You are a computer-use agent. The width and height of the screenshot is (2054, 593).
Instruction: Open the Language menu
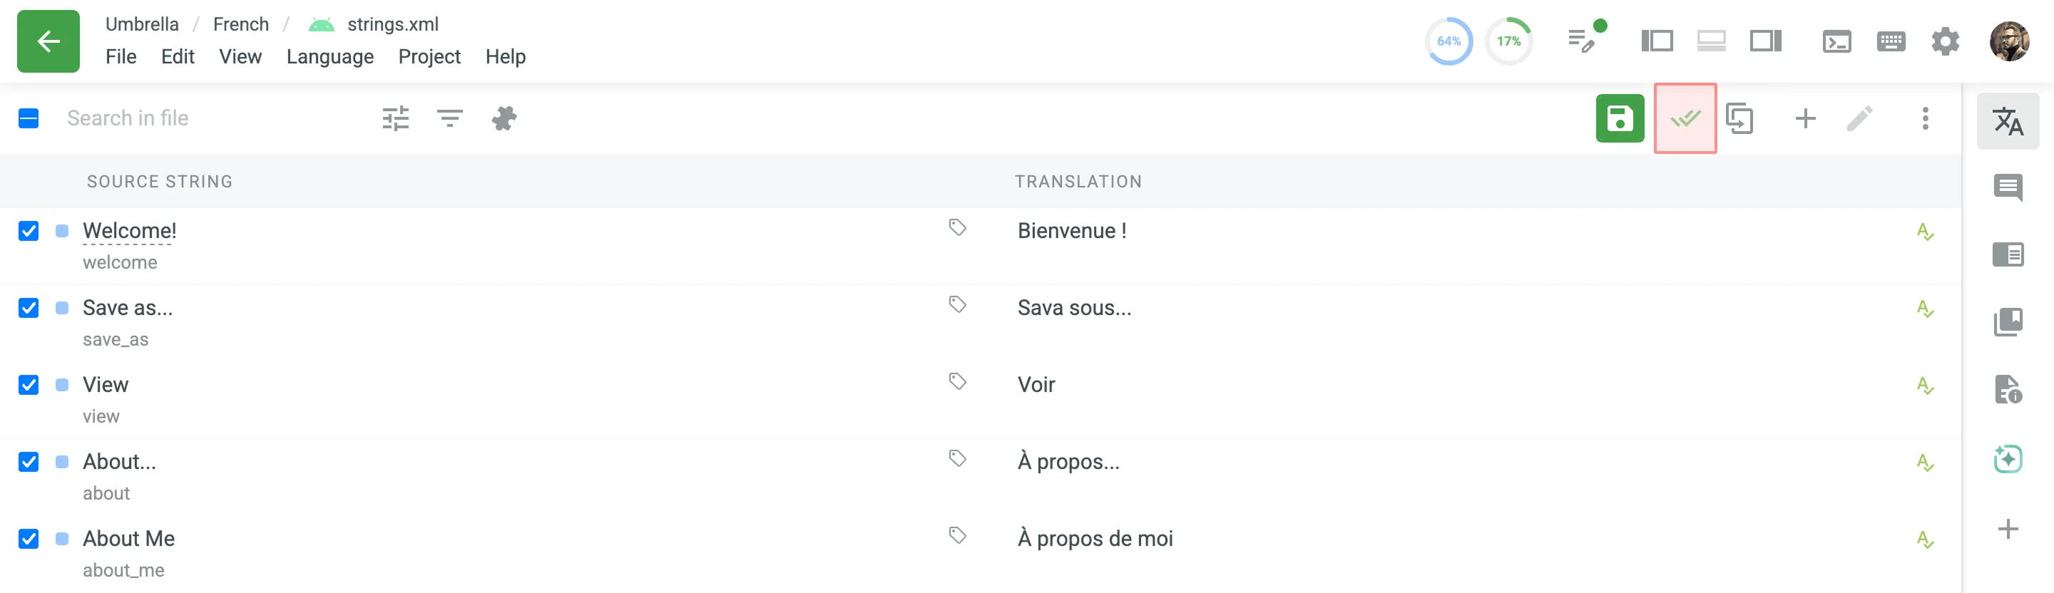330,56
